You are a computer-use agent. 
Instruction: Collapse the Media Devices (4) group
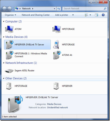tap(3, 37)
